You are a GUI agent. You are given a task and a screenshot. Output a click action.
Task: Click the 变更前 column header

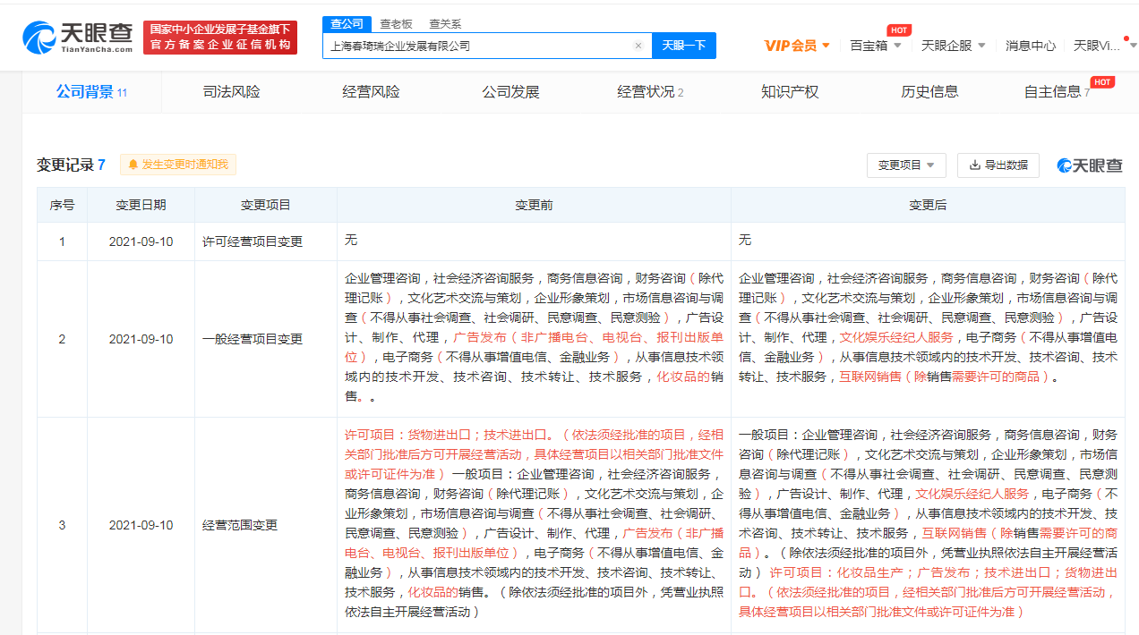534,205
